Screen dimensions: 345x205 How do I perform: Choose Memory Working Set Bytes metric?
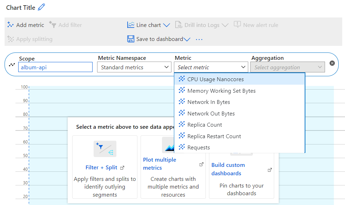point(239,91)
